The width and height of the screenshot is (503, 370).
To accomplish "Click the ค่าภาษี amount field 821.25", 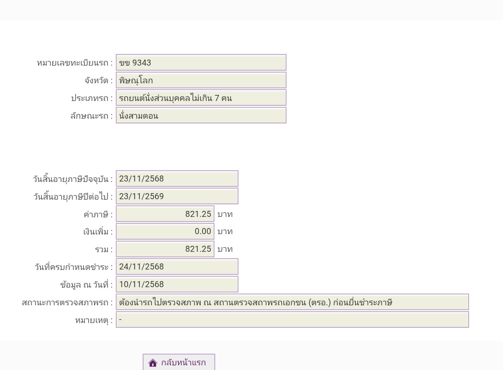I will [165, 214].
